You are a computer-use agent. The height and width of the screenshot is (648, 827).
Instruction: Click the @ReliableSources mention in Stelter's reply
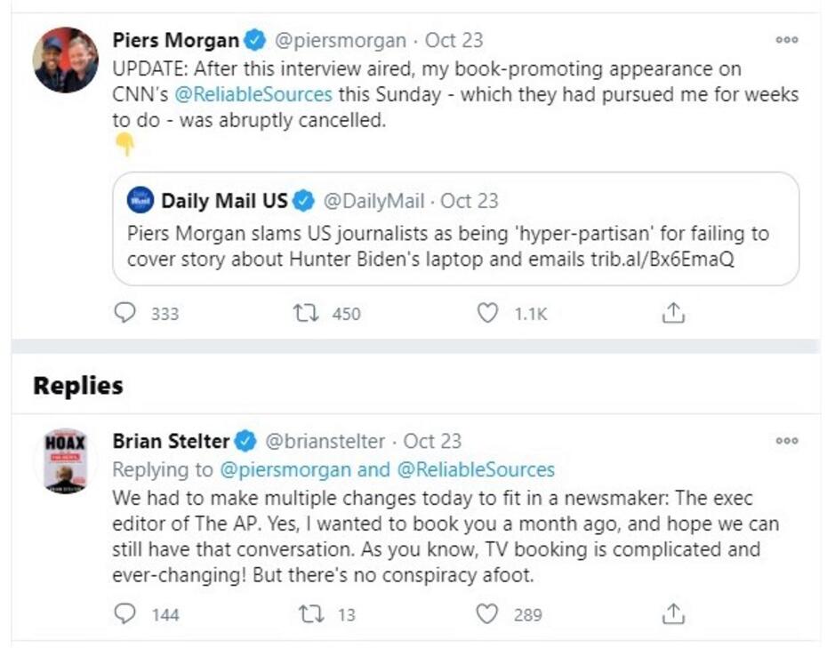coord(478,469)
